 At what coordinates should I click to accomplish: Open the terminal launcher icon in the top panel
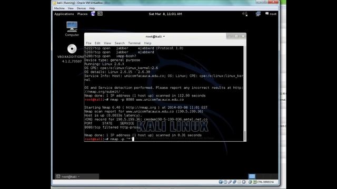click(x=100, y=14)
